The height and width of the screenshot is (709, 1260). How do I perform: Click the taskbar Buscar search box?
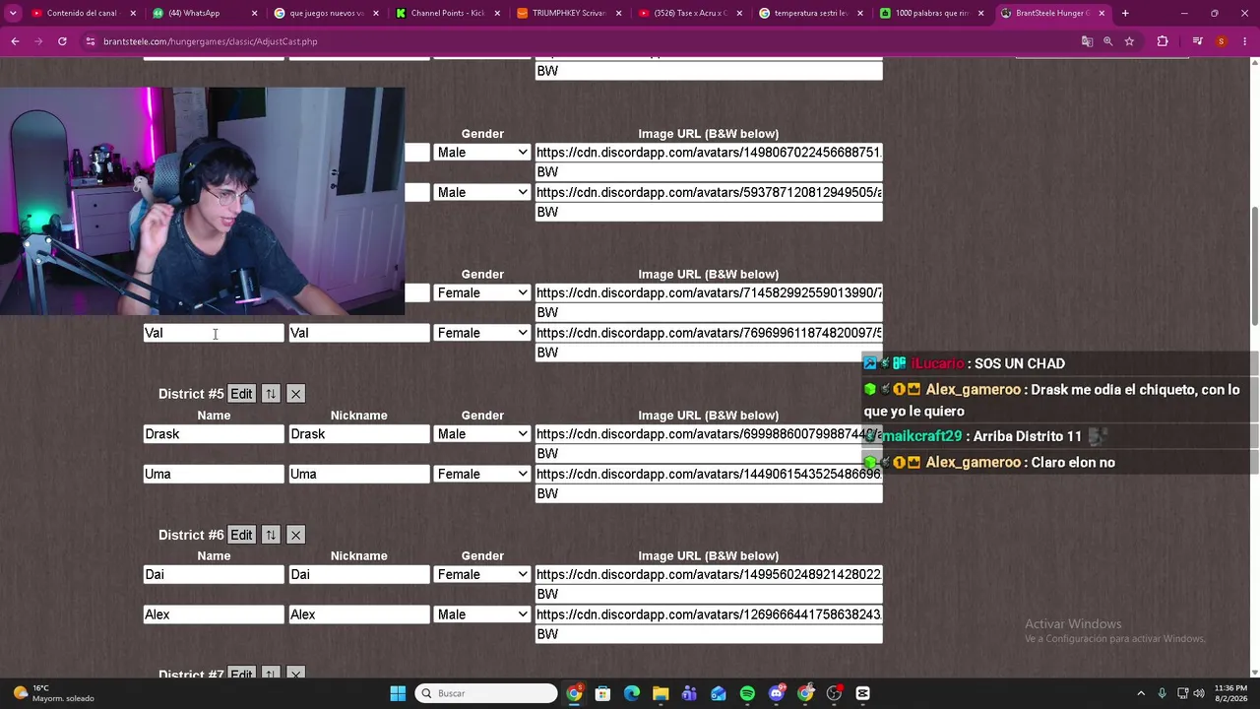pyautogui.click(x=486, y=693)
